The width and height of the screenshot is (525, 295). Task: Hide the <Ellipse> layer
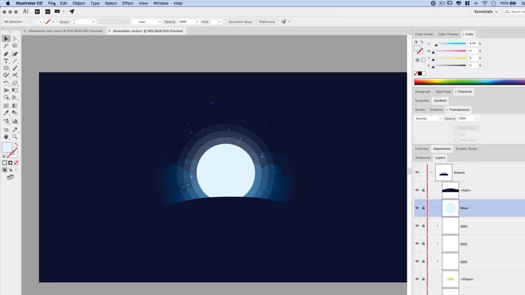pyautogui.click(x=417, y=279)
